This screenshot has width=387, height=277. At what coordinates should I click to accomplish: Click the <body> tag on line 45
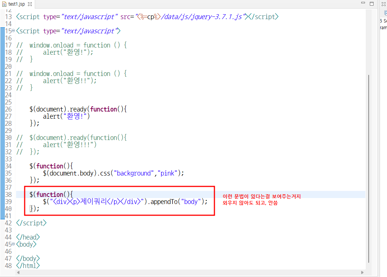[26, 244]
